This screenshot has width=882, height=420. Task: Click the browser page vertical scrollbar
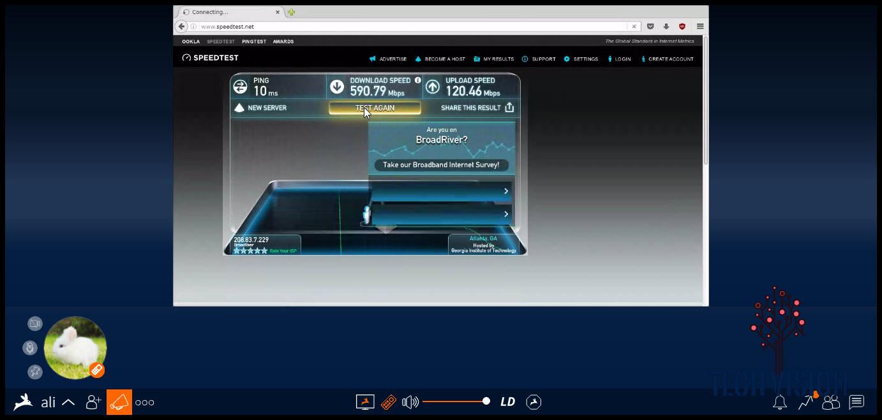705,102
